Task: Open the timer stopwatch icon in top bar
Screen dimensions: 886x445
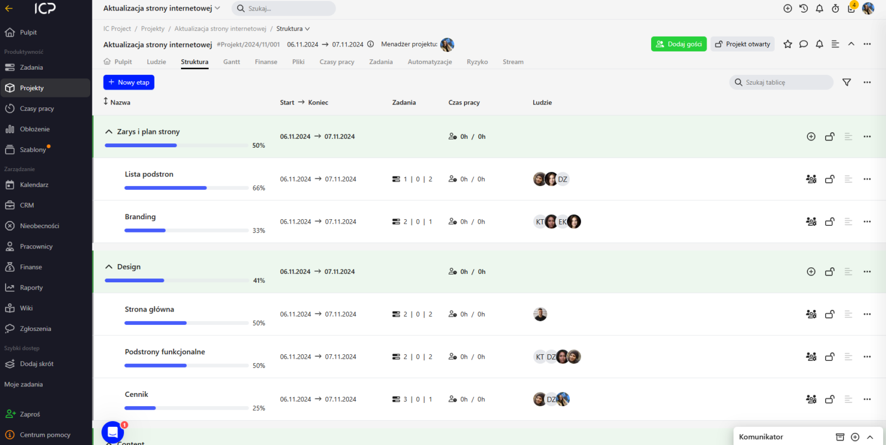Action: [x=835, y=8]
